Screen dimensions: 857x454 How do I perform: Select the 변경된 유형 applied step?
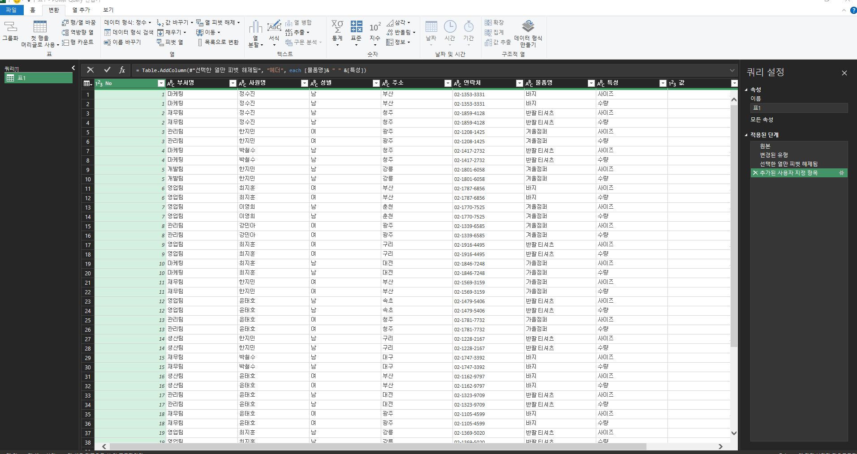tap(774, 155)
